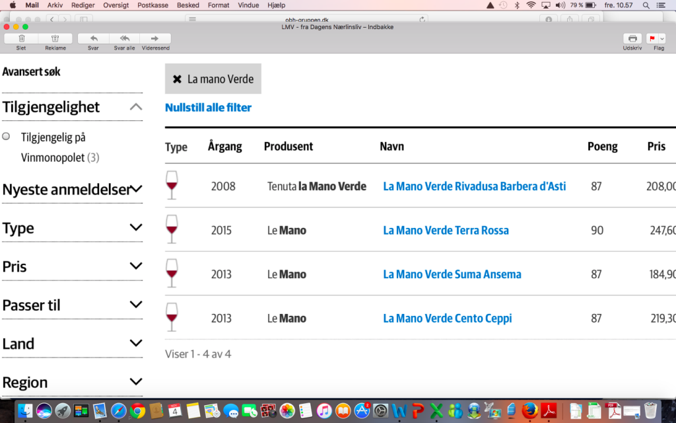Click the Poeng column header
The width and height of the screenshot is (676, 423).
point(602,147)
